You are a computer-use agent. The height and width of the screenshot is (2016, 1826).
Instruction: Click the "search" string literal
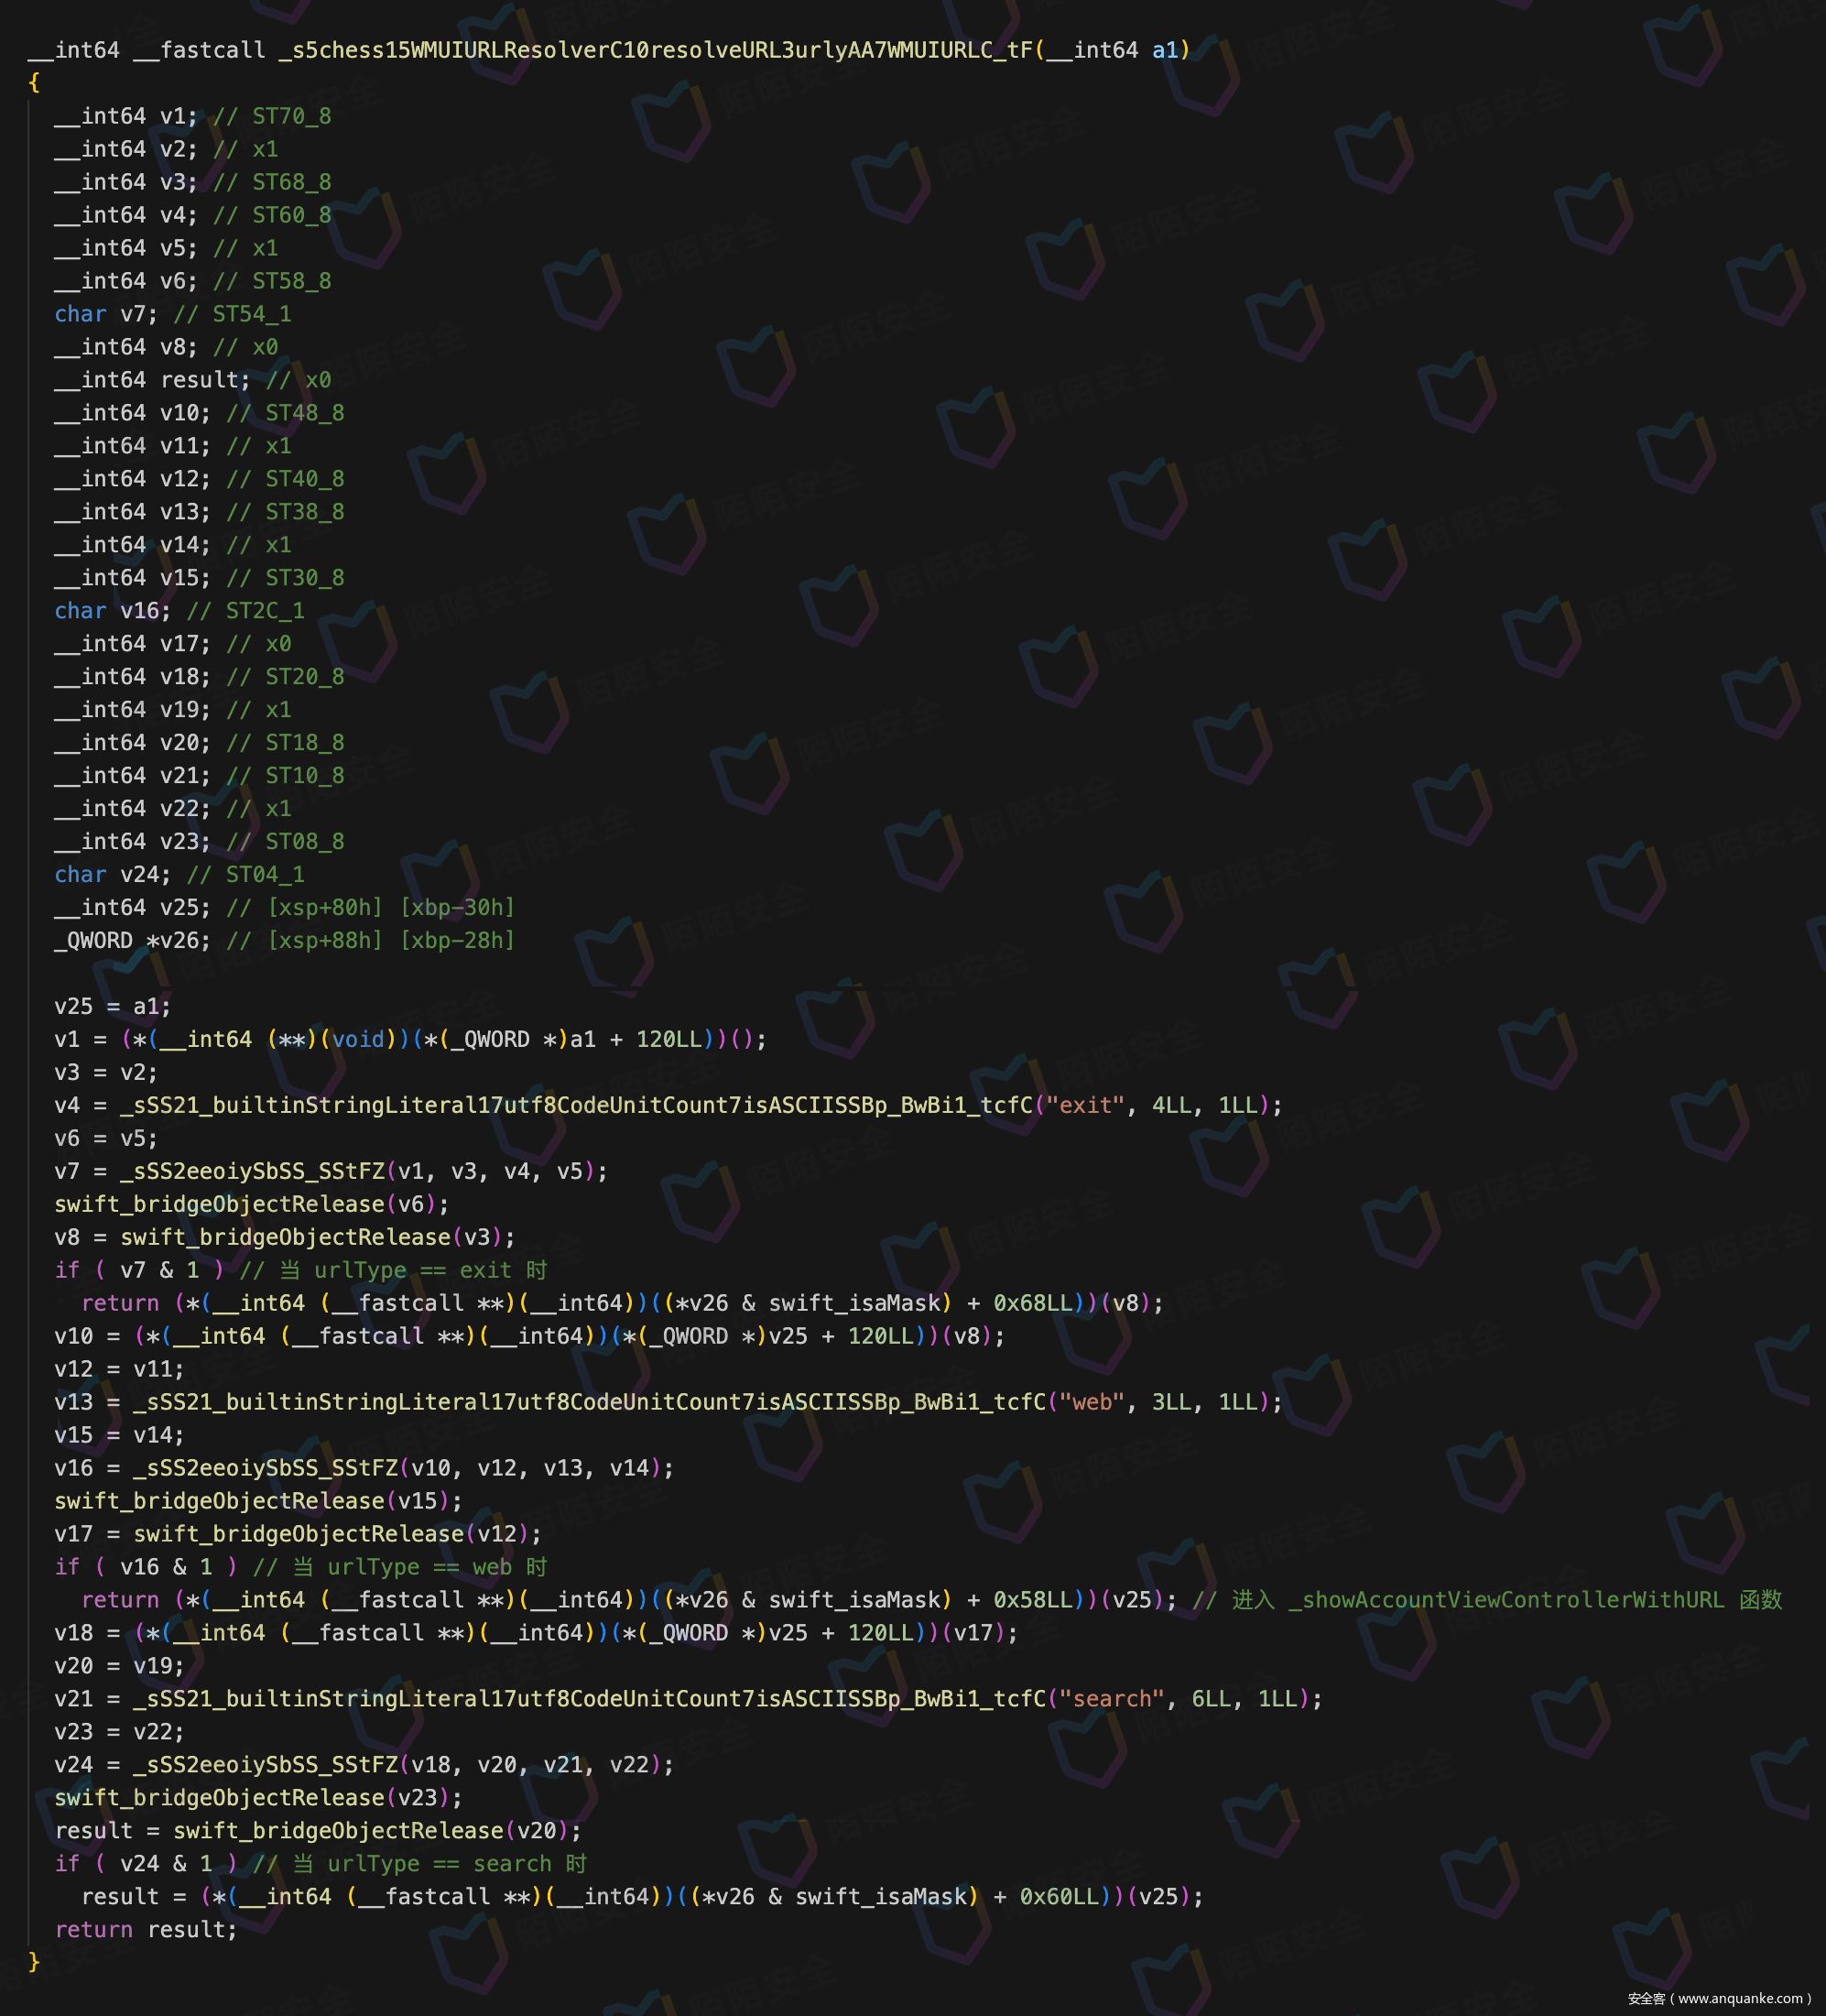coord(1111,1699)
